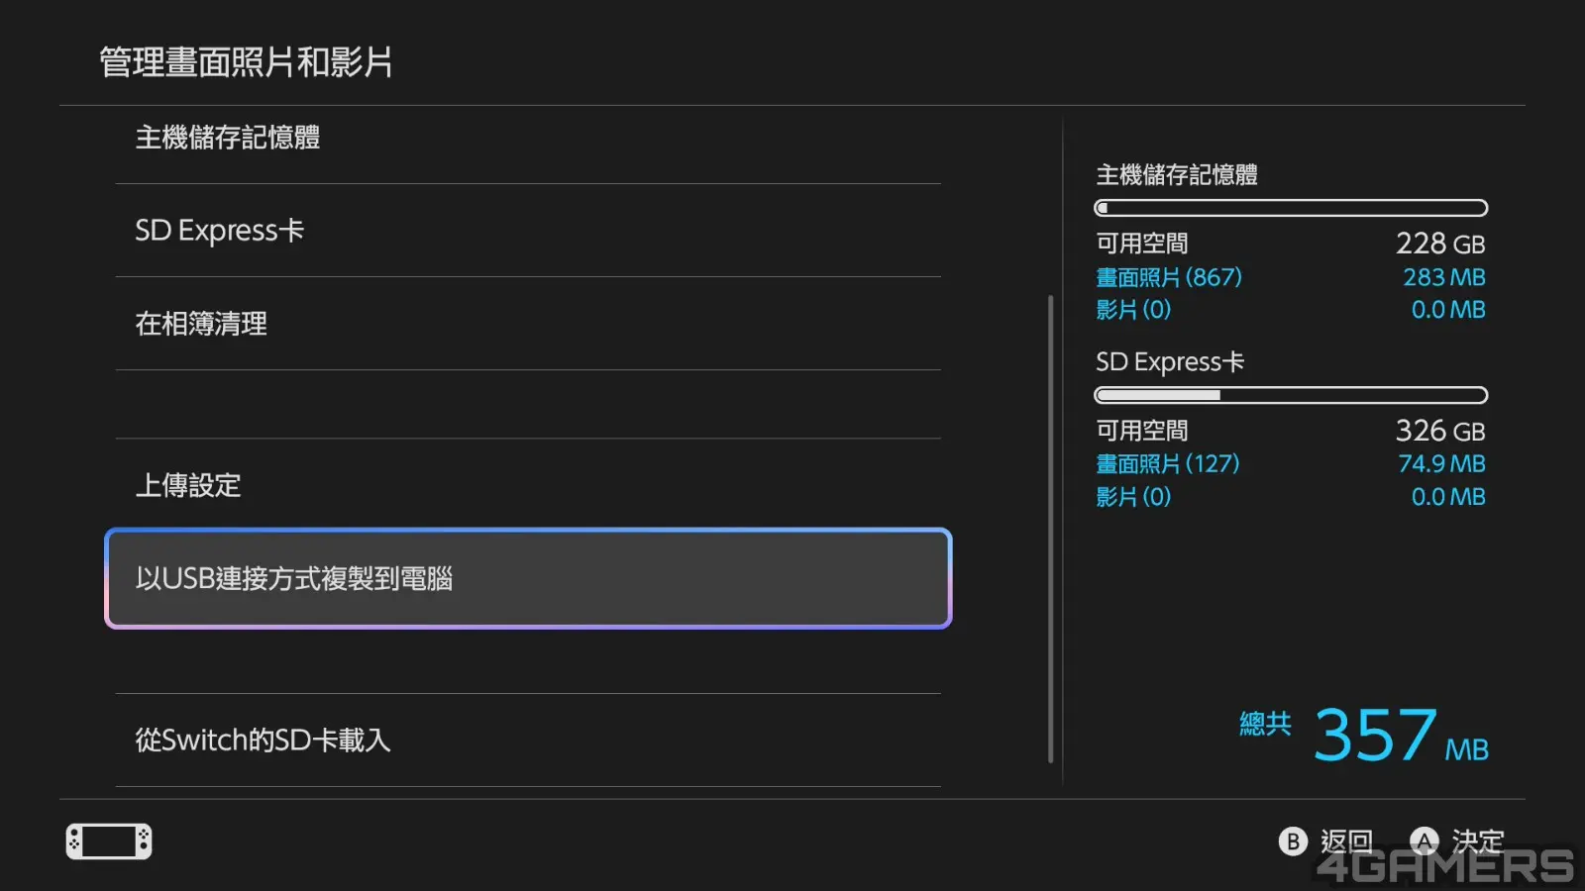Select 以USB連接方式複製到電腦 option
The image size is (1585, 891).
coord(528,578)
